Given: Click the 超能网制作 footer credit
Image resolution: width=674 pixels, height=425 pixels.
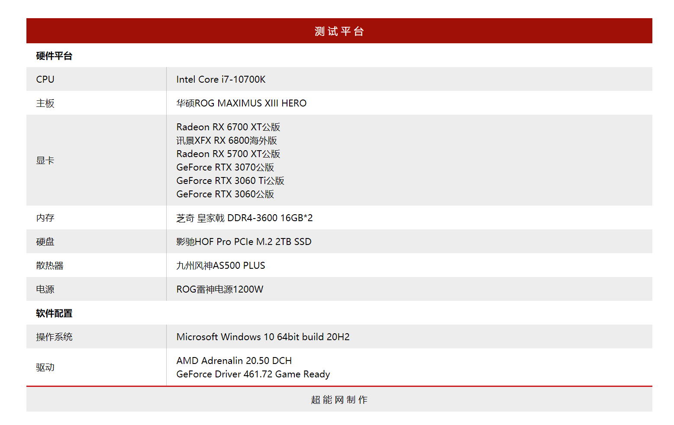Looking at the screenshot, I should click(339, 399).
